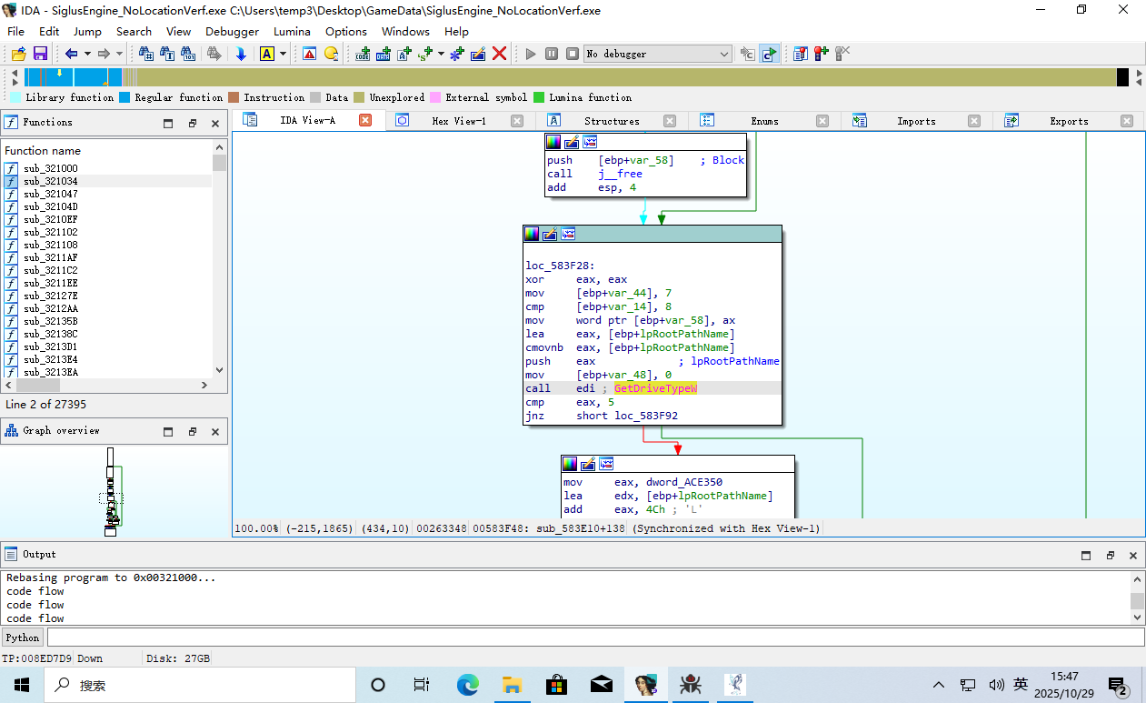Open Microsoft Edge from the taskbar
Viewport: 1146px width, 703px height.
point(467,685)
